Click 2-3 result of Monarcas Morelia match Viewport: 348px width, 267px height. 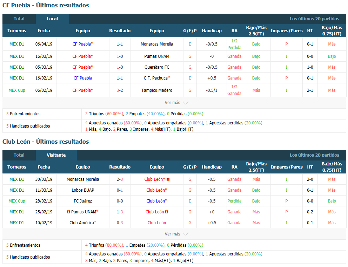tap(120, 179)
